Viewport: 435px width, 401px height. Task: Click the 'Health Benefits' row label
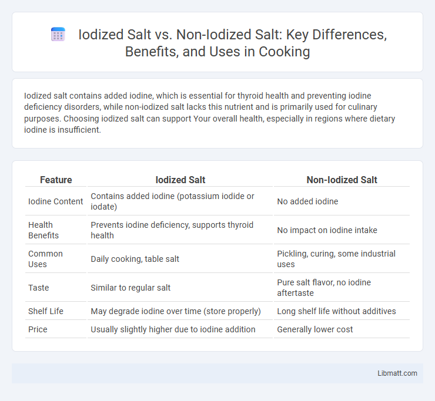tap(56, 230)
